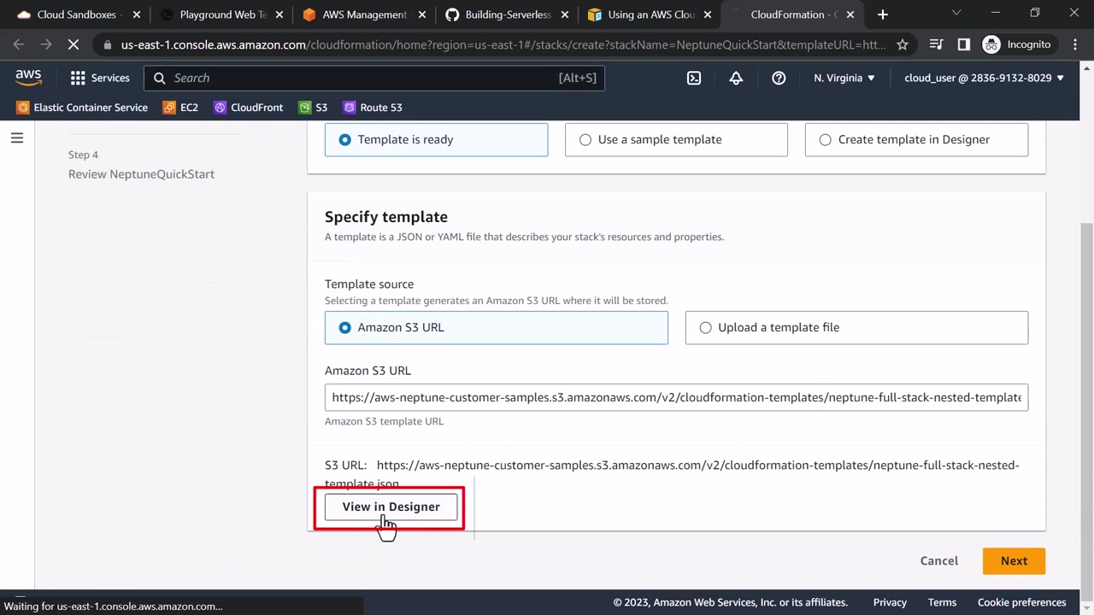Open the Chrome three-dot menu
Viewport: 1094px width, 615px height.
click(x=1075, y=44)
